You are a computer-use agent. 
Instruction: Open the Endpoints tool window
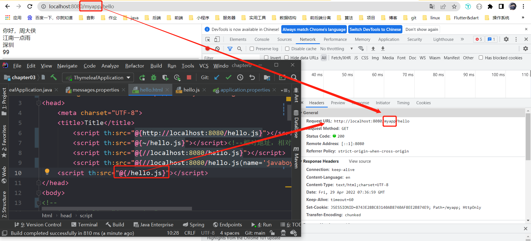click(x=227, y=225)
